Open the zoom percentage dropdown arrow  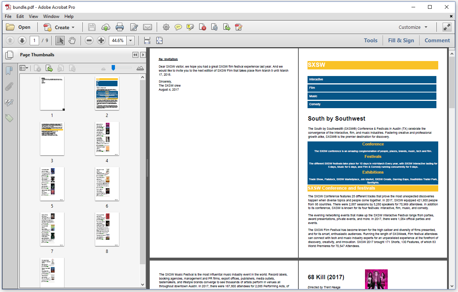coord(131,41)
